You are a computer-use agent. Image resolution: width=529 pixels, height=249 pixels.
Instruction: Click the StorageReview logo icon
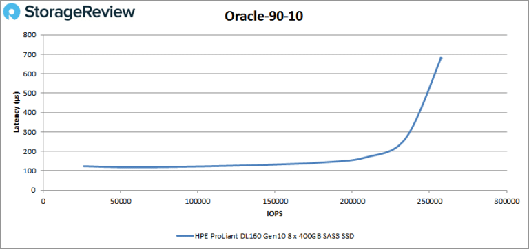click(12, 12)
